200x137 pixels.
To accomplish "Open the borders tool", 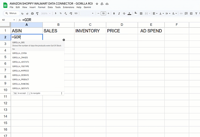I will point(141,13).
